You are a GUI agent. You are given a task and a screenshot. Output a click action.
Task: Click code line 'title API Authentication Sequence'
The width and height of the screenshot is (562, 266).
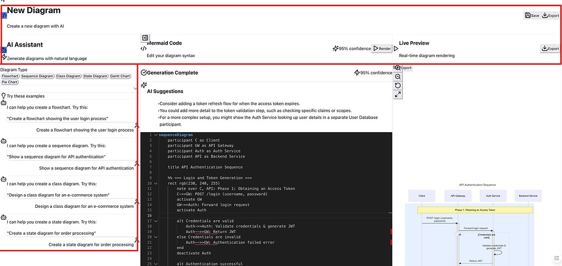205,167
